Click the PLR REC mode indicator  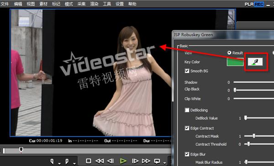(254, 4)
